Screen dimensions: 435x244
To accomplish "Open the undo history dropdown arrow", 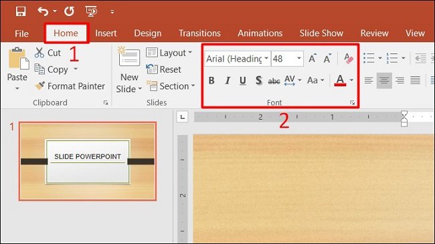I will click(x=55, y=11).
